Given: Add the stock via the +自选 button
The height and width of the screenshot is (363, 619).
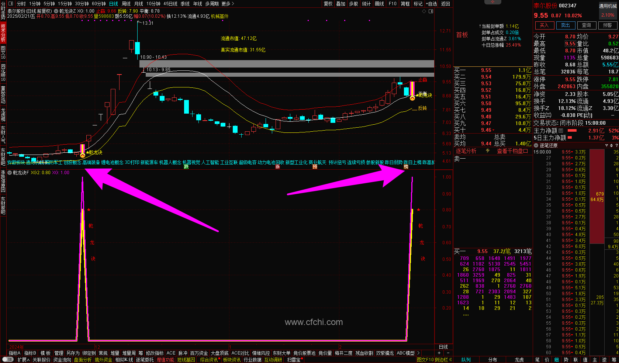Looking at the screenshot, I should (x=431, y=4).
